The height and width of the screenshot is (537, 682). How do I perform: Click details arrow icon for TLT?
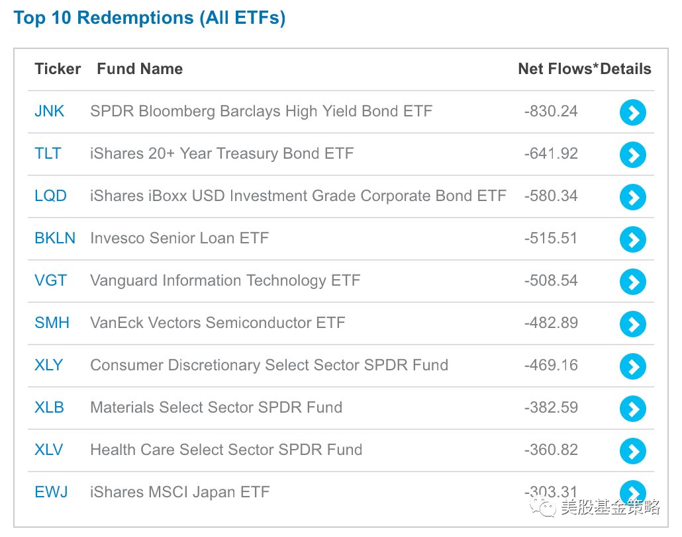tap(632, 155)
